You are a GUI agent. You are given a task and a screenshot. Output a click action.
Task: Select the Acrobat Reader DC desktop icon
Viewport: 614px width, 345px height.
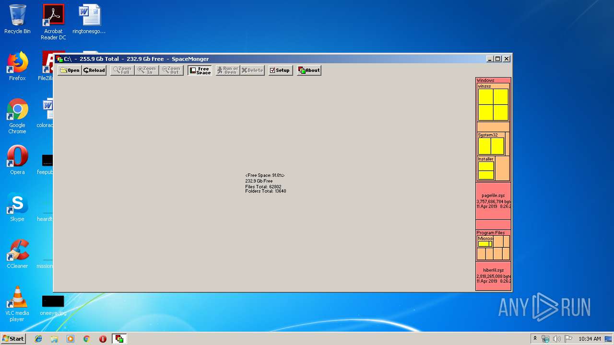(53, 22)
